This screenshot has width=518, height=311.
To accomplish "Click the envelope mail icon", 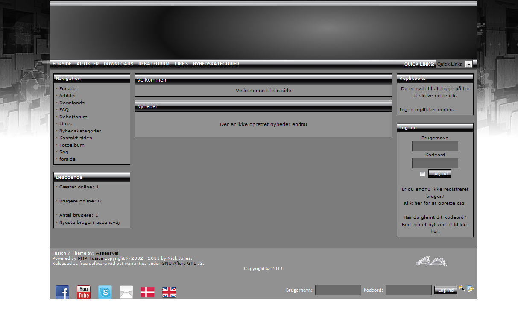I will [x=126, y=292].
